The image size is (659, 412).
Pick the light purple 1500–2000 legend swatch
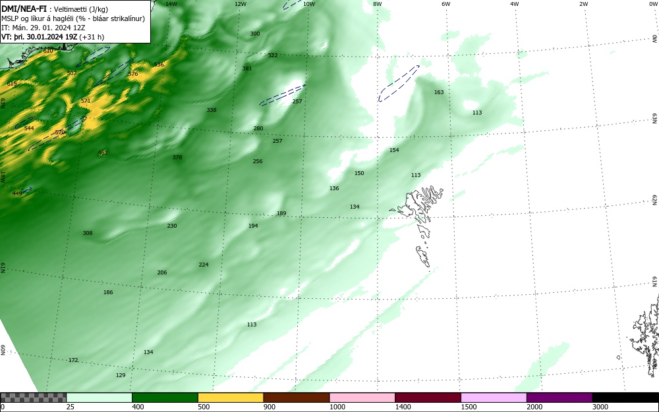pos(494,398)
